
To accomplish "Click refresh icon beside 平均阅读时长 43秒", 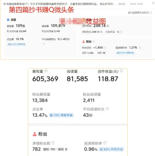I will pos(107,109).
